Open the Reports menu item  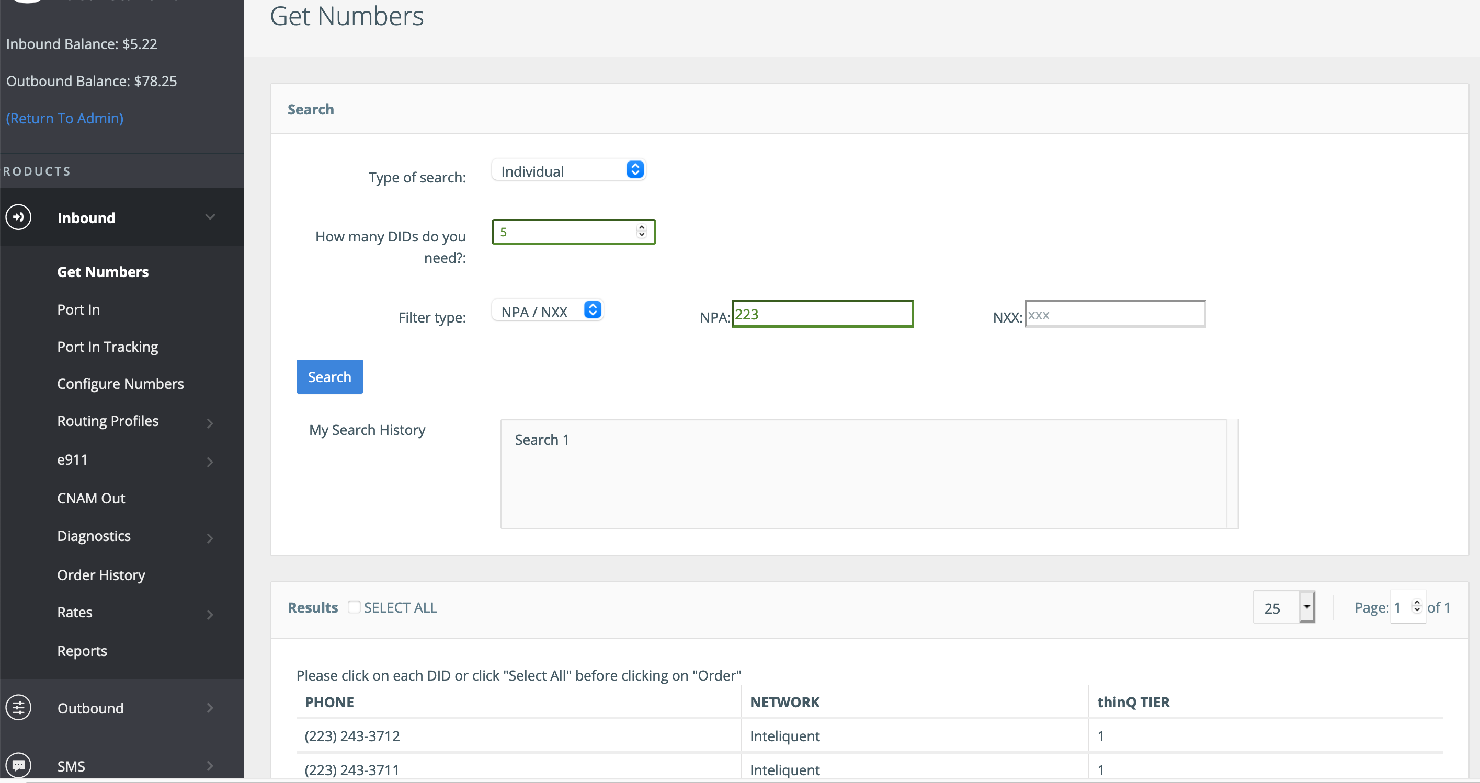(x=82, y=651)
